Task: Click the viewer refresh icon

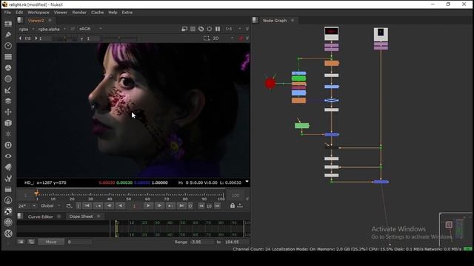Action: (201, 29)
